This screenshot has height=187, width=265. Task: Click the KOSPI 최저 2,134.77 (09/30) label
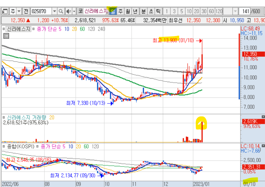coord(73,176)
